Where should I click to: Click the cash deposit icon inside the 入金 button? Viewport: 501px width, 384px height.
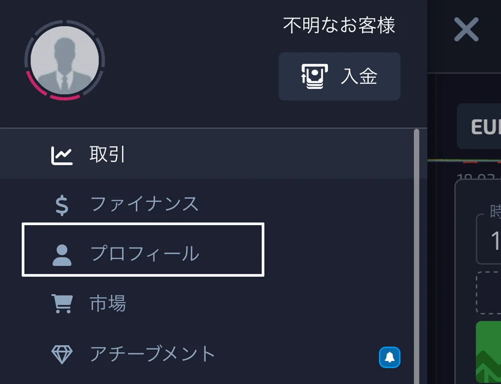point(315,76)
